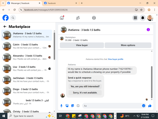Click the conversation list scrollbar
This screenshot has height=119, width=158.
[x=54, y=46]
